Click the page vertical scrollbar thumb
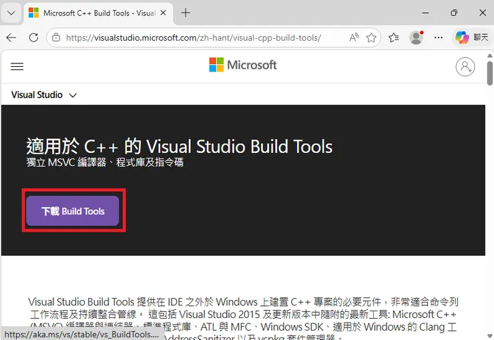Viewport: 494px width, 340px height. pyautogui.click(x=489, y=73)
